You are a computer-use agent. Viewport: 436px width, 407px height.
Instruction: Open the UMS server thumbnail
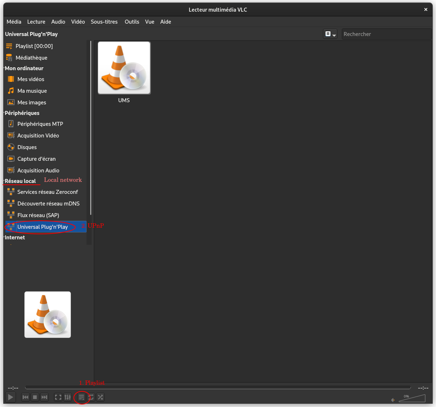(124, 68)
